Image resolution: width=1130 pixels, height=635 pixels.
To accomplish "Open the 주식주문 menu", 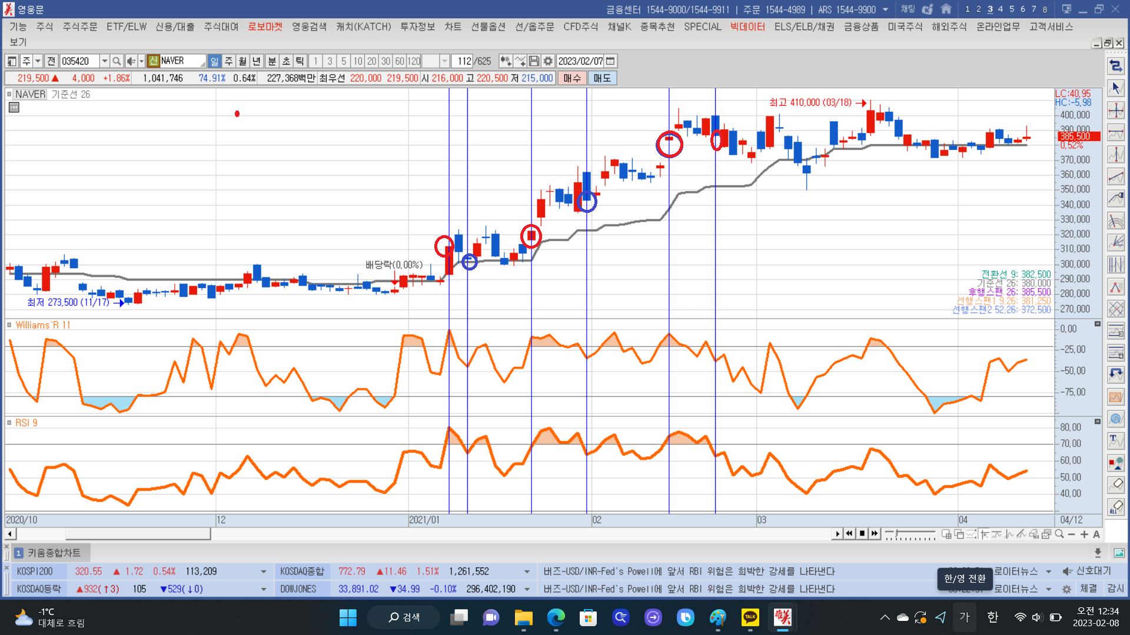I will pyautogui.click(x=80, y=27).
